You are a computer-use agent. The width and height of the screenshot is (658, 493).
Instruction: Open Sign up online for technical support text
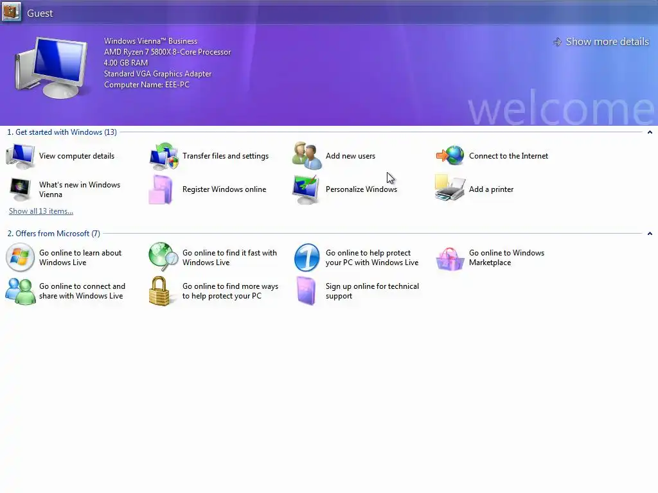point(372,291)
